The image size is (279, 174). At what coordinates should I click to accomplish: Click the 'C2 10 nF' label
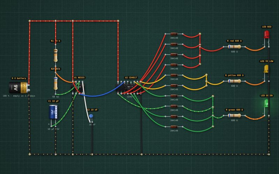pos(92,110)
